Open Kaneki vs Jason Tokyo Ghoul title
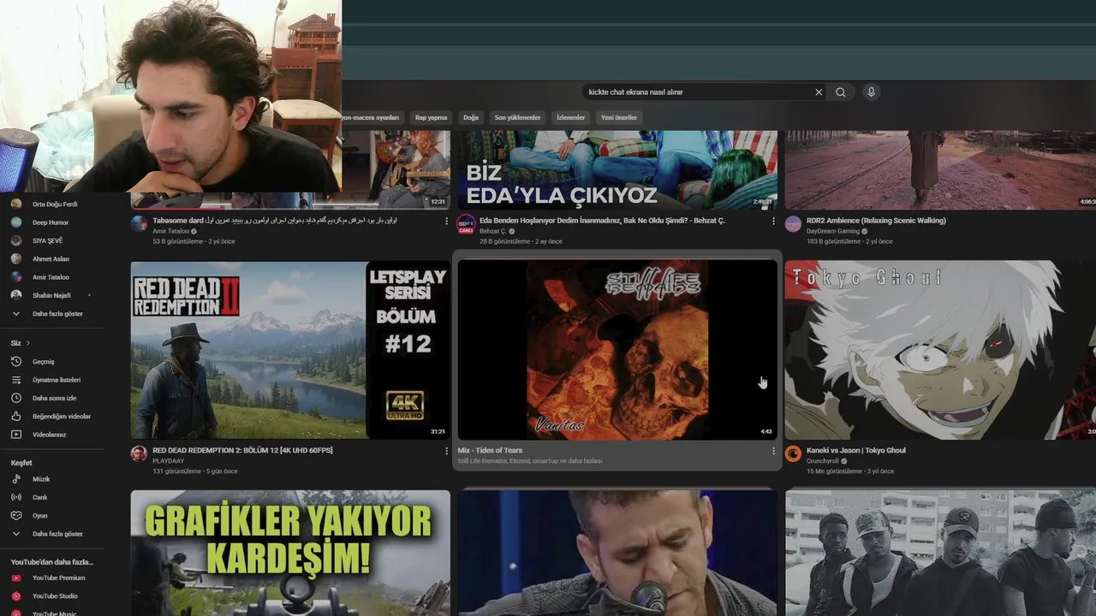 point(855,450)
